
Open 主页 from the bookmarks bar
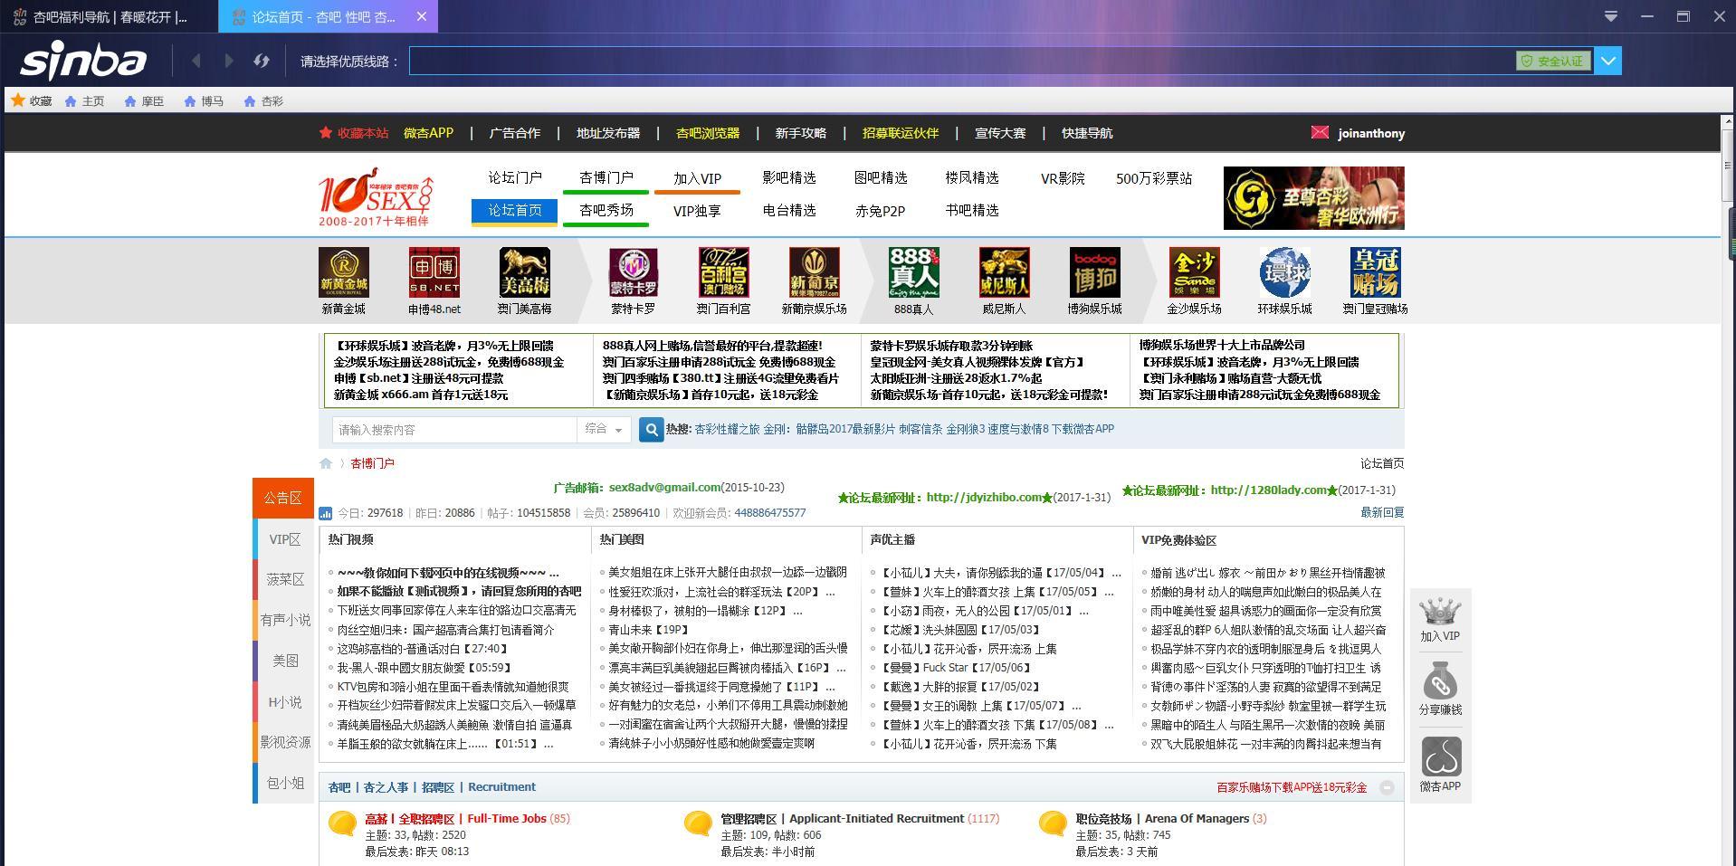pyautogui.click(x=84, y=100)
